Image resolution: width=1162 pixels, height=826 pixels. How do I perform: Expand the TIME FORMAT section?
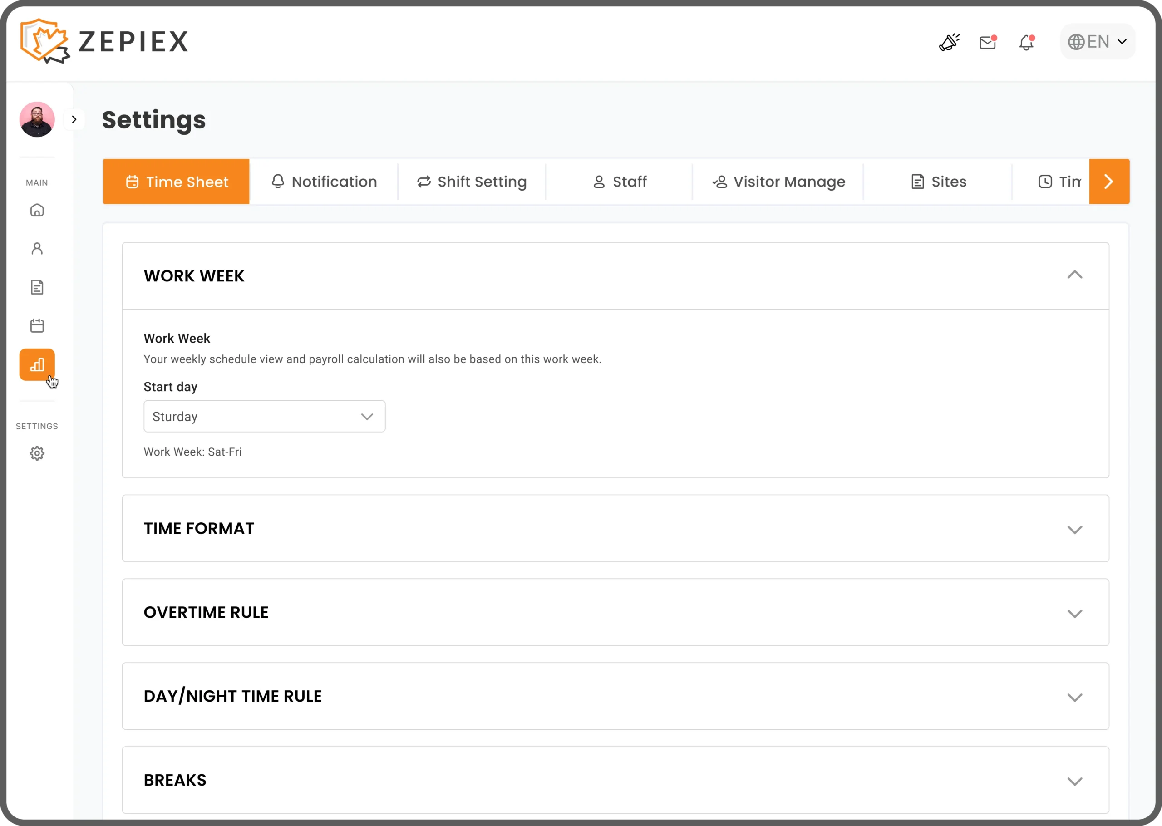point(1074,530)
